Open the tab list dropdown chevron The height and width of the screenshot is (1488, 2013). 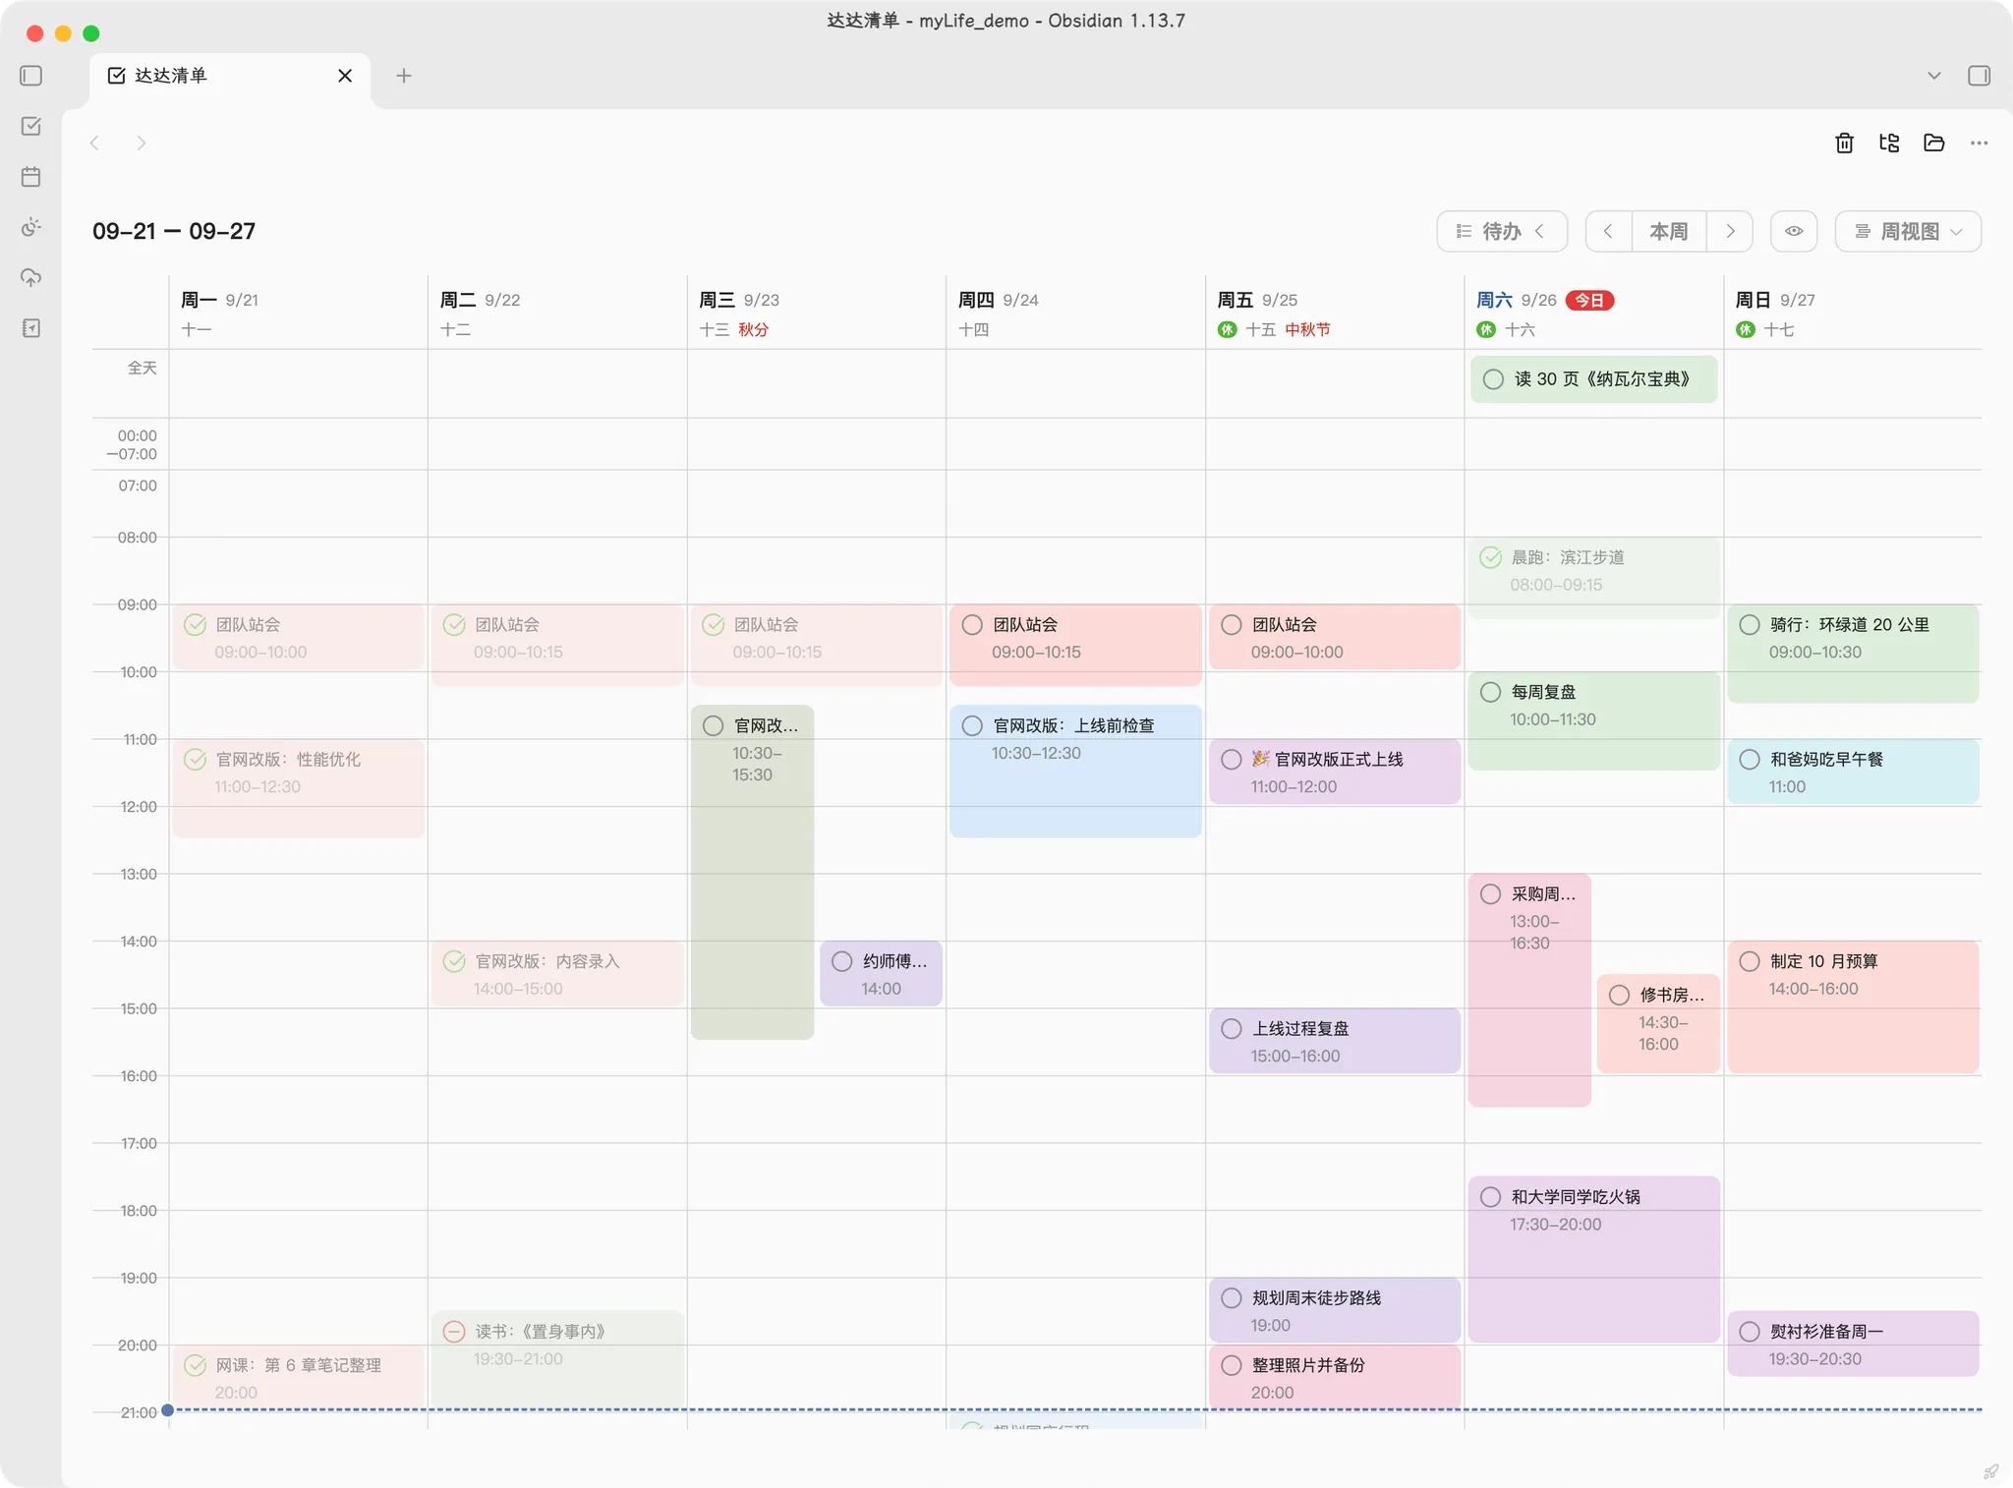(1934, 76)
